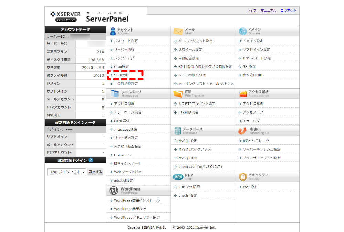Open アクセスログ
The width and height of the screenshot is (344, 232).
(x=253, y=112)
